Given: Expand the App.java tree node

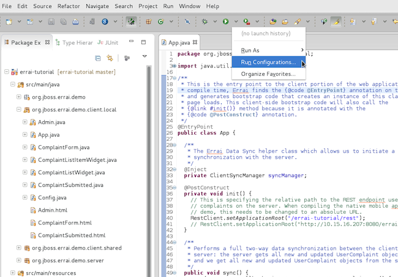Looking at the screenshot, I should coord(25,134).
